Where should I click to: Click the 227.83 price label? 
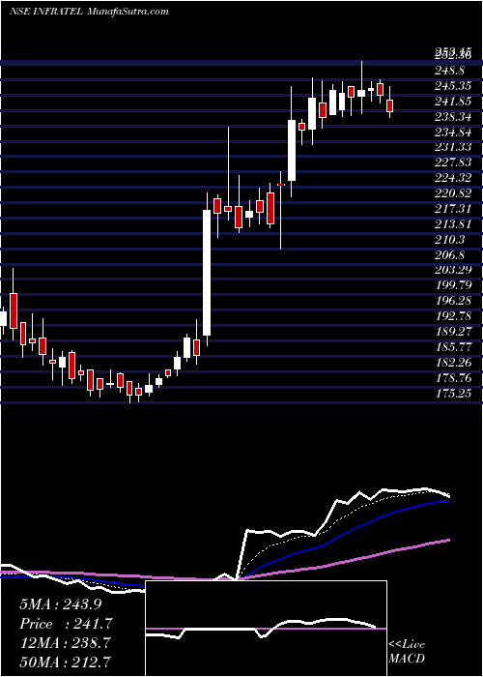point(453,162)
